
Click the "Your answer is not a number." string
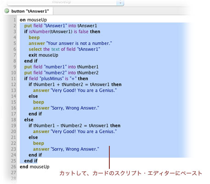(x=79, y=43)
